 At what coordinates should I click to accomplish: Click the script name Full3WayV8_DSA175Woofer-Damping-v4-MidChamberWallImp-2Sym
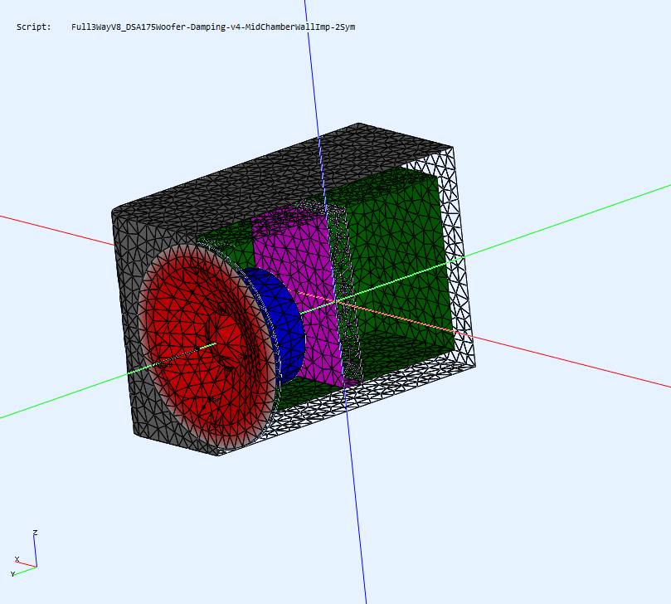tap(213, 27)
